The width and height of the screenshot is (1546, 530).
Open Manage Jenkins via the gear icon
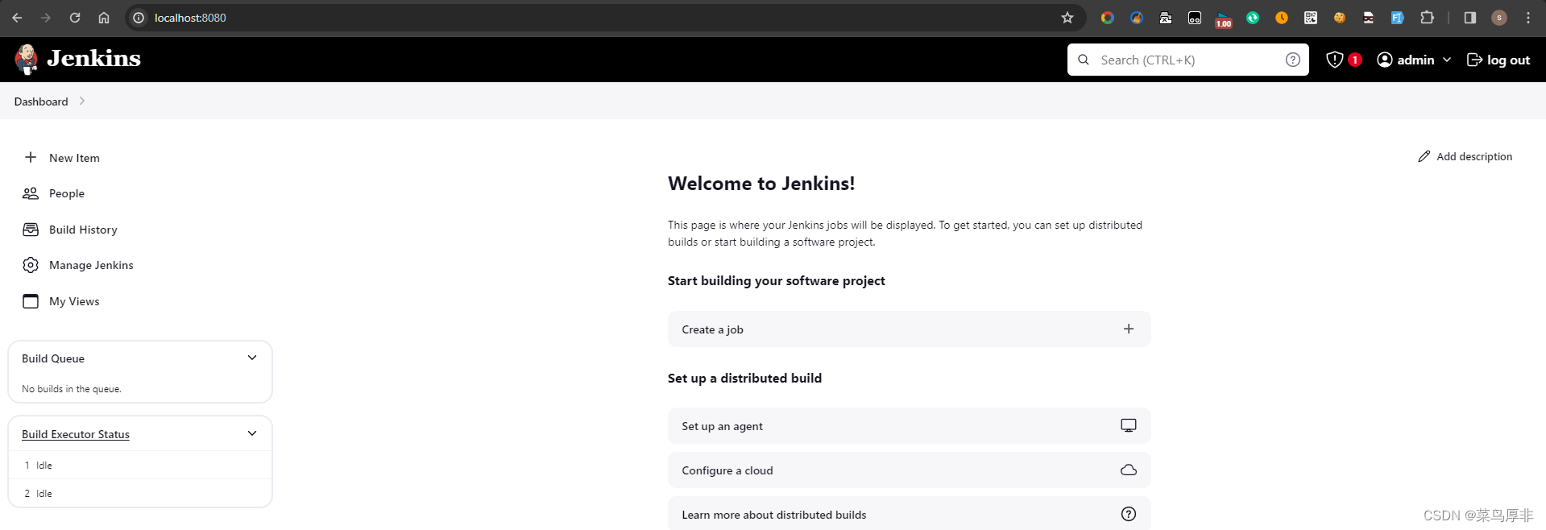(31, 265)
